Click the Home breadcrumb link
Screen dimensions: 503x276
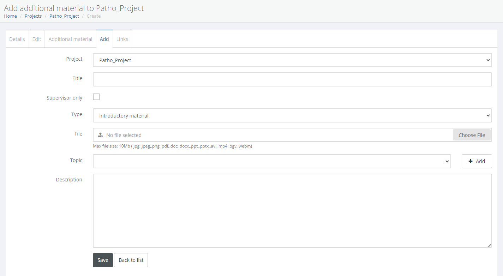click(x=10, y=16)
